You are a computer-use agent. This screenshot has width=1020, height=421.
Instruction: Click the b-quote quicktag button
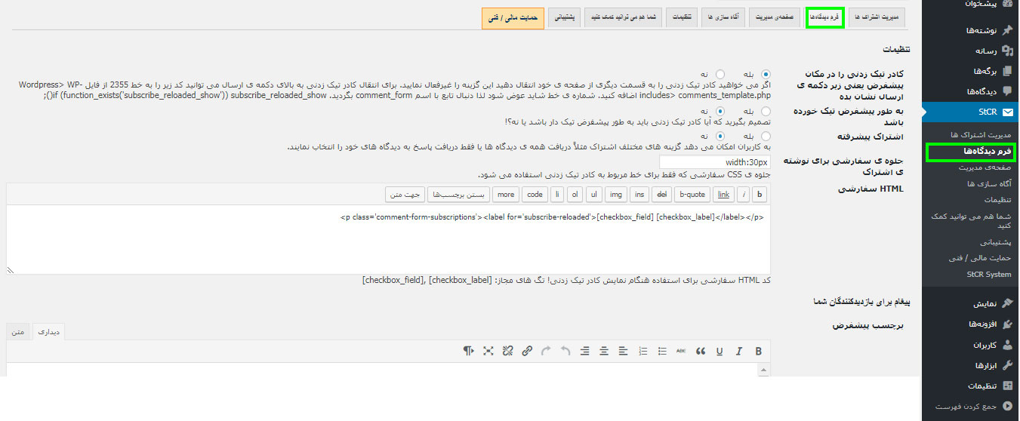[x=692, y=194]
